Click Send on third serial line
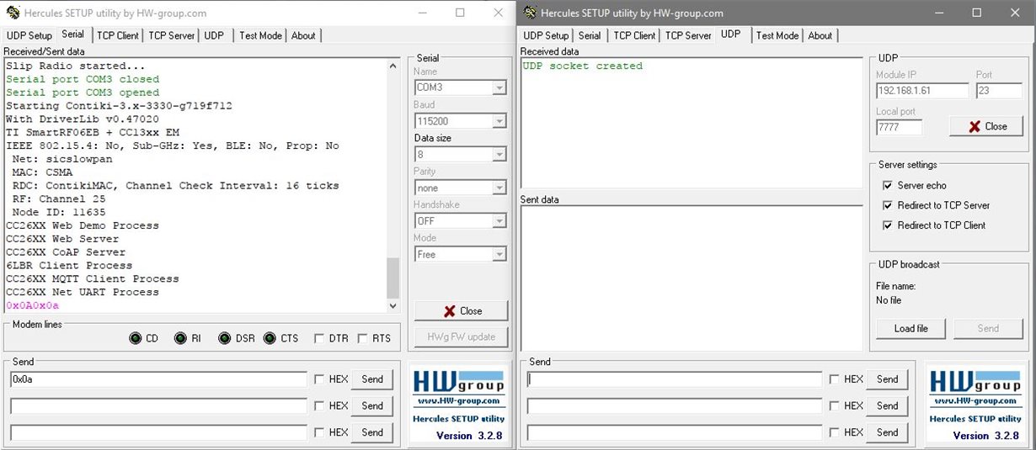The height and width of the screenshot is (450, 1036). (372, 432)
